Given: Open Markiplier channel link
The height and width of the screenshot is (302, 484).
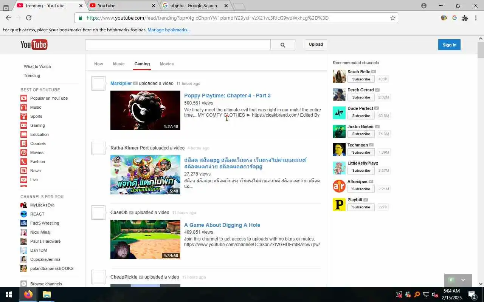Looking at the screenshot, I should 121,83.
